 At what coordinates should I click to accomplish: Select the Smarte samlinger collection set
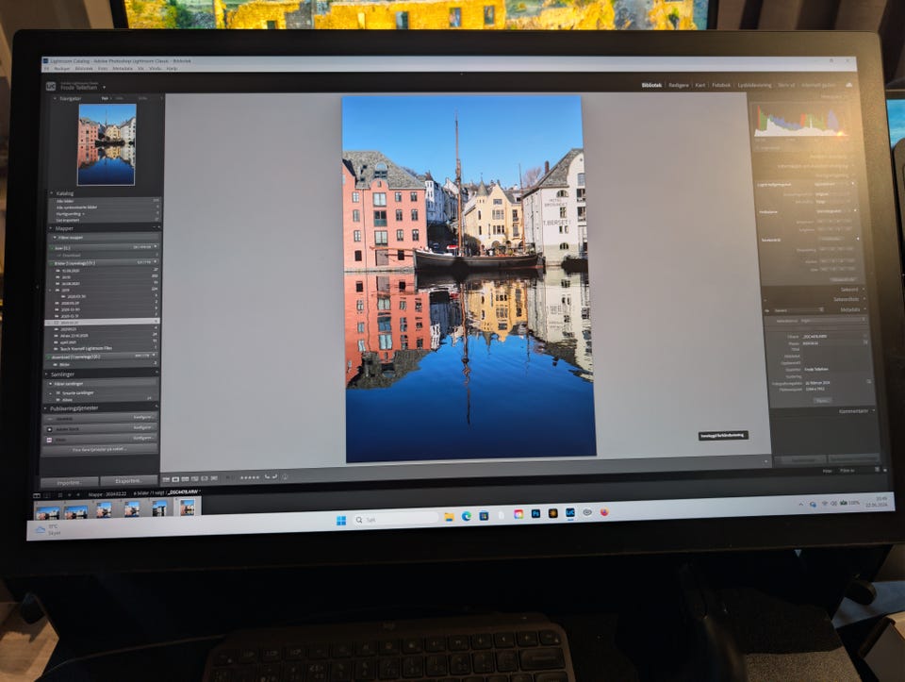coord(102,392)
